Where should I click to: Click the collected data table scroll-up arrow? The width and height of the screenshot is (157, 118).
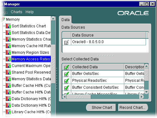(x=146, y=66)
